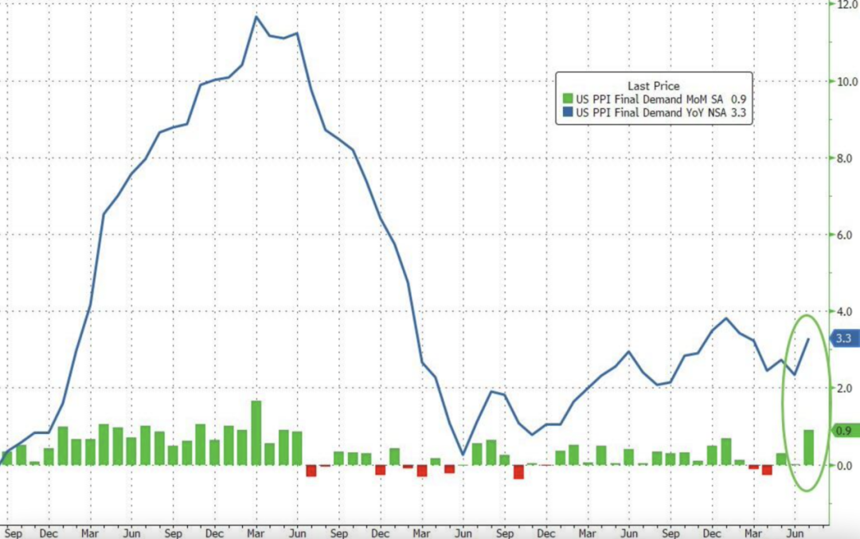Click US PPI Final Demand MoM SA label
860x539 pixels.
click(650, 100)
